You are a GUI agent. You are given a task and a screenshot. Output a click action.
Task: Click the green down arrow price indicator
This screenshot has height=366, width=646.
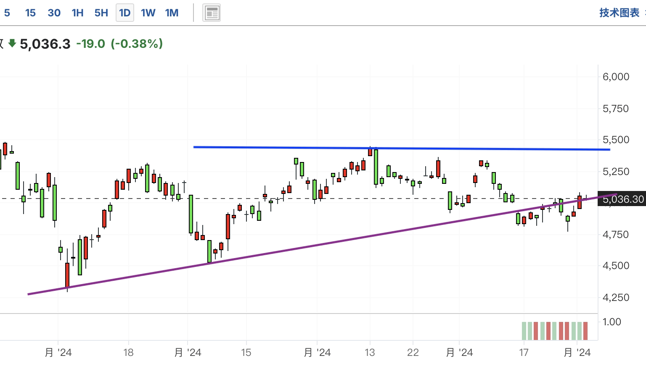coord(12,43)
